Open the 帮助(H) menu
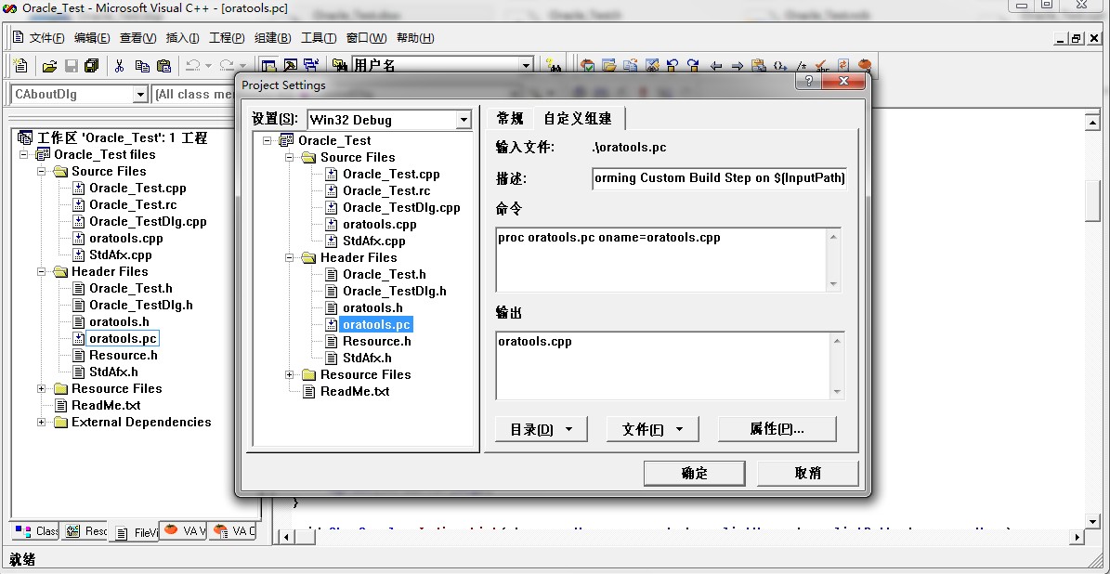Viewport: 1110px width, 574px height. 415,38
